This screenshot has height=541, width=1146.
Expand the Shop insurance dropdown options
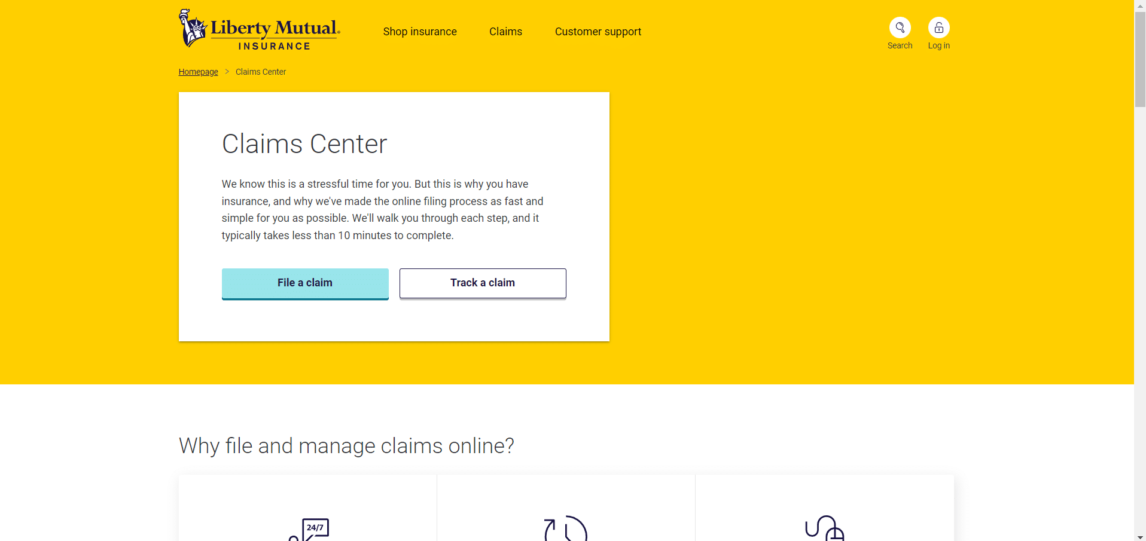pyautogui.click(x=420, y=31)
